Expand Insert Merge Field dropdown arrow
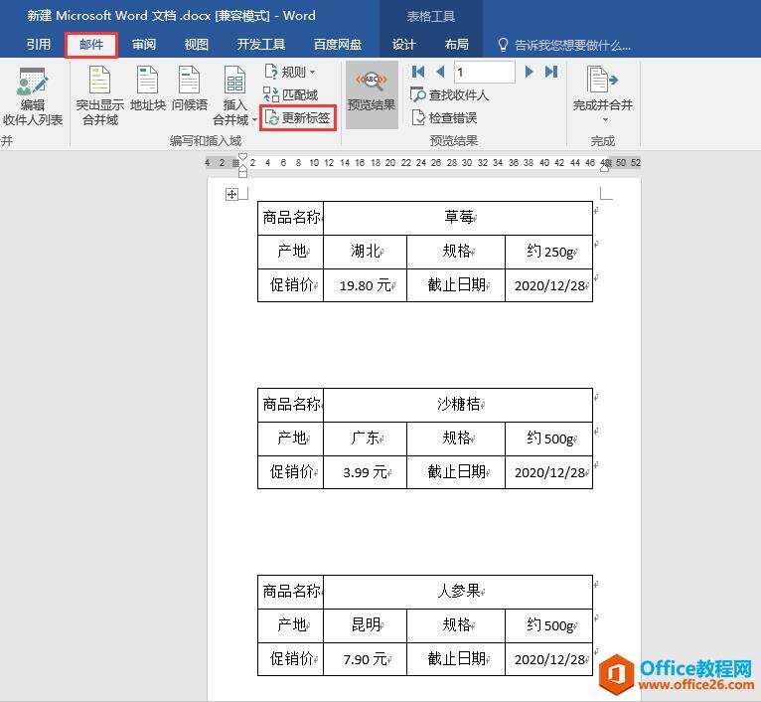Image resolution: width=761 pixels, height=702 pixels. (254, 119)
